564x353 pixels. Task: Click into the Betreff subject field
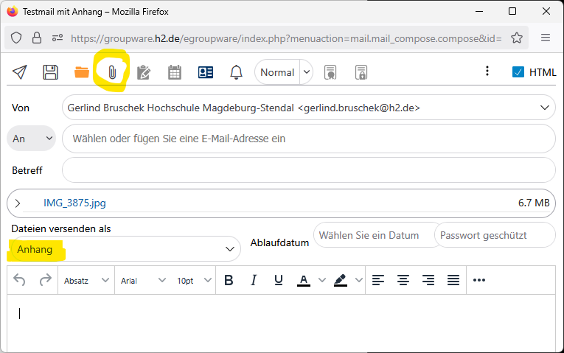click(308, 170)
